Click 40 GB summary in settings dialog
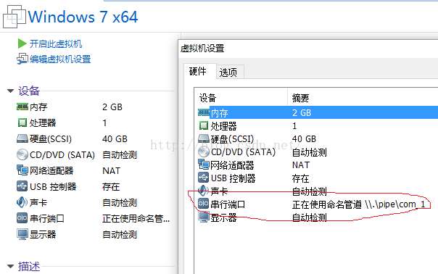Image resolution: width=438 pixels, height=274 pixels. click(x=304, y=139)
